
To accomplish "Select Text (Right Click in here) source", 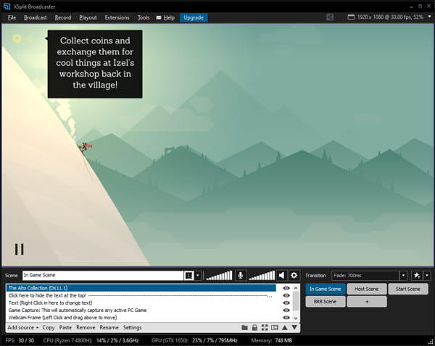I will pos(141,303).
